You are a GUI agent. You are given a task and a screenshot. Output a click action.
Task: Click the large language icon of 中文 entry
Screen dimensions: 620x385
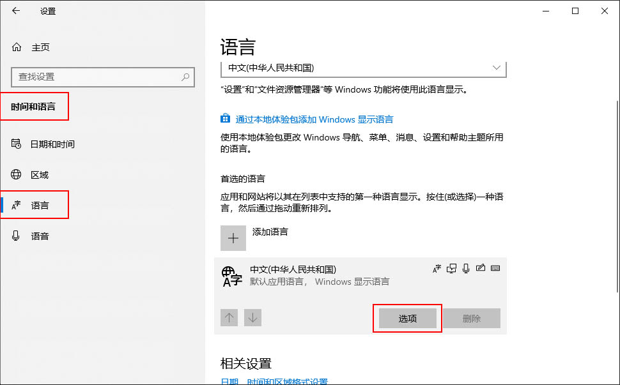(x=232, y=276)
